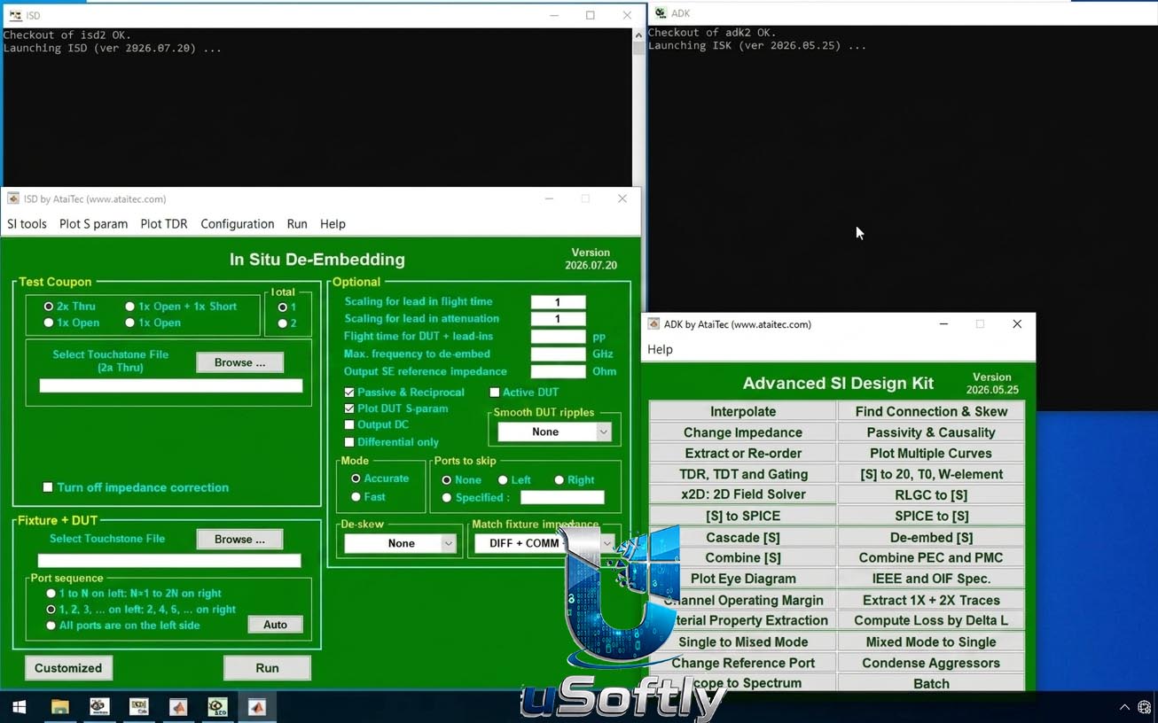Click the active MATLAB-style taskbar icon
The height and width of the screenshot is (723, 1158).
pos(257,707)
